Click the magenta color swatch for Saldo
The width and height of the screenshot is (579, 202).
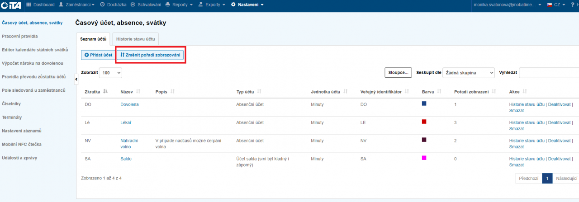[x=424, y=158]
